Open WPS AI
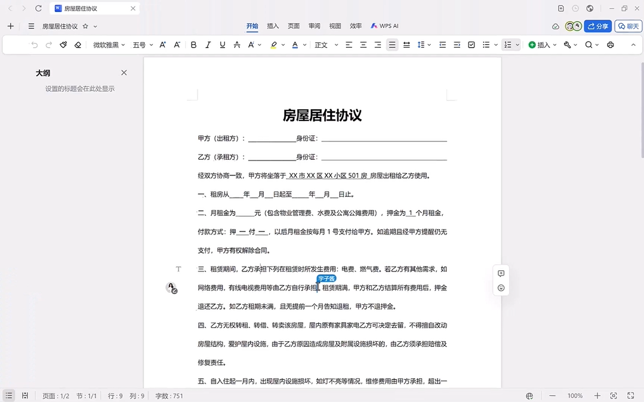644x402 pixels. [x=384, y=26]
